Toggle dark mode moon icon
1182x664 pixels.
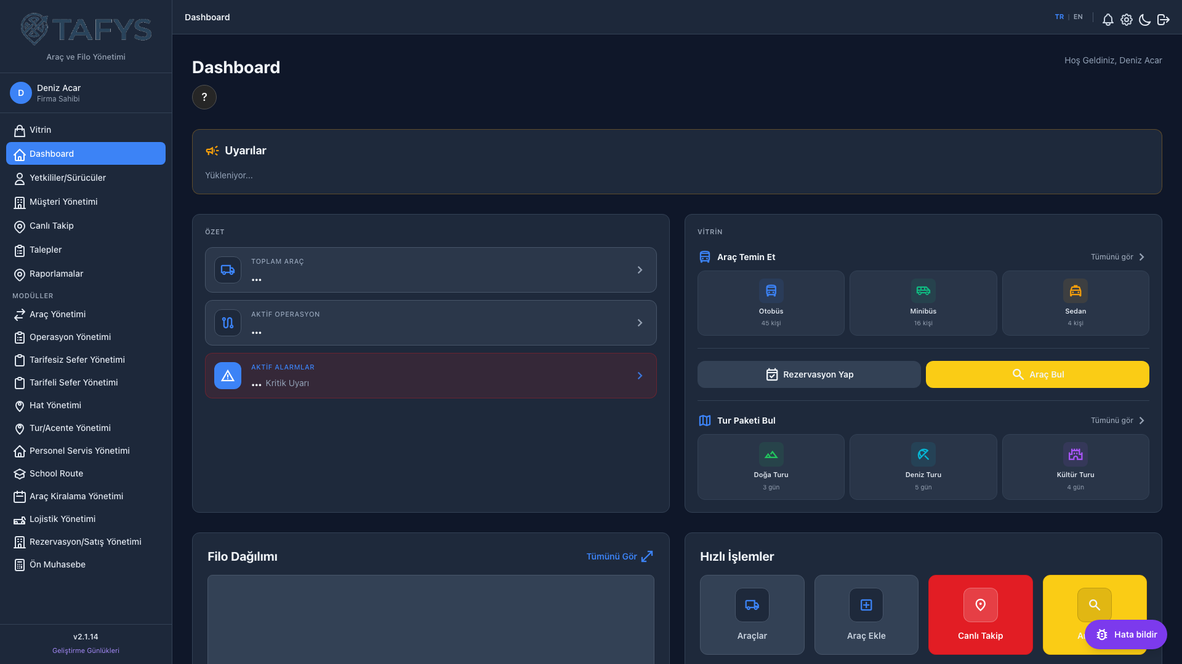pos(1144,20)
